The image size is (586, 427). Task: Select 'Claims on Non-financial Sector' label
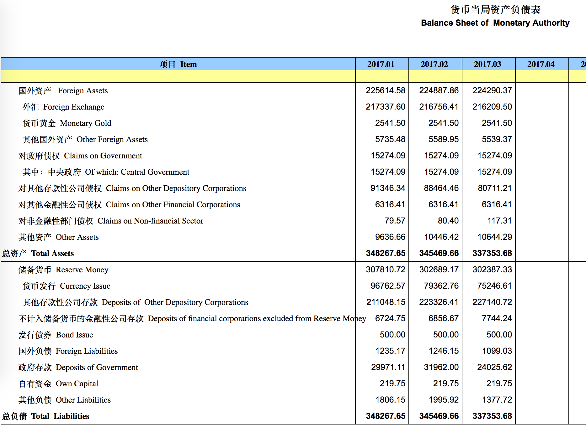point(111,221)
